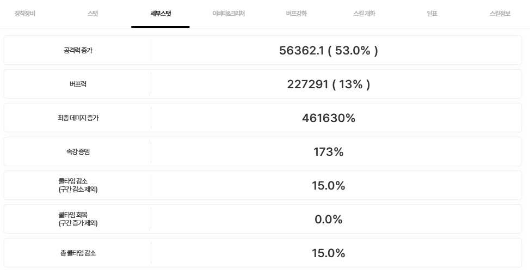This screenshot has height=274, width=530.
Task: Open the 아바타&크리쳐 tab
Action: coord(229,14)
